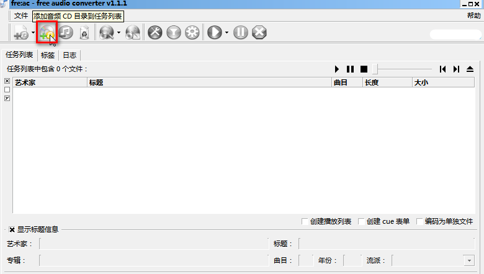Click the eject disc icon
The width and height of the screenshot is (484, 274).
[470, 69]
